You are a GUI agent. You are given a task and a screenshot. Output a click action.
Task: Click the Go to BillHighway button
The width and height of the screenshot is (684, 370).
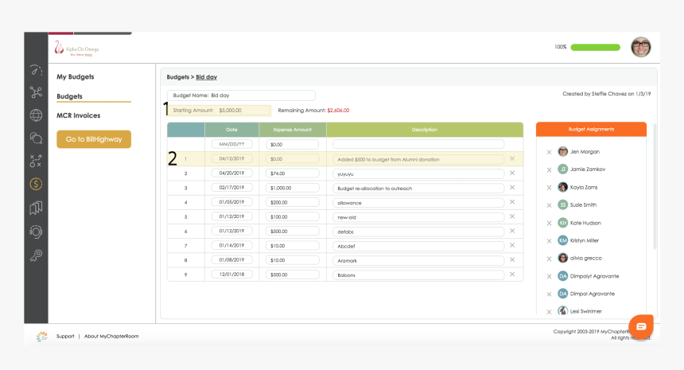coord(94,139)
